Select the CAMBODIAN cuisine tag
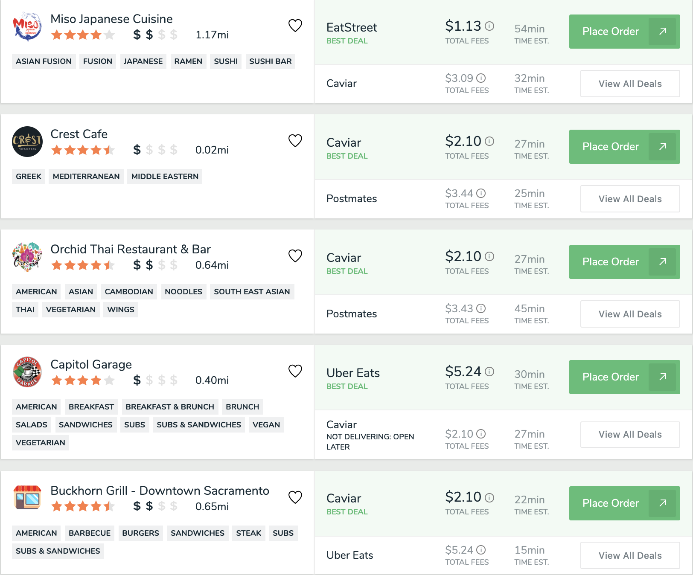The image size is (693, 575). [129, 292]
